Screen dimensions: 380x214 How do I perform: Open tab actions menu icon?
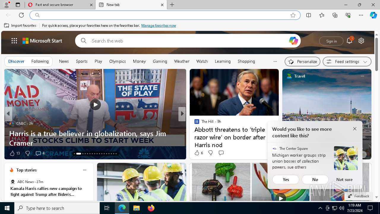(x=18, y=5)
